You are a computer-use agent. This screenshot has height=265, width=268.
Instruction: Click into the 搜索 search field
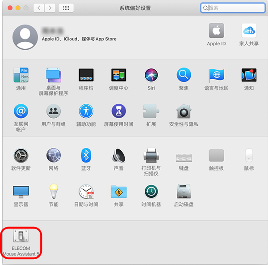pos(233,8)
